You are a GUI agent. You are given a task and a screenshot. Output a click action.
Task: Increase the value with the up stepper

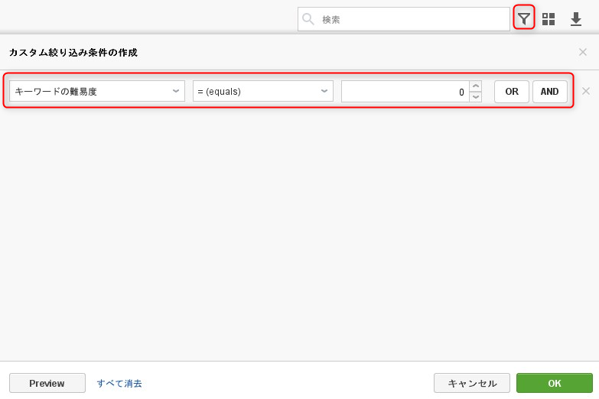[x=476, y=86]
